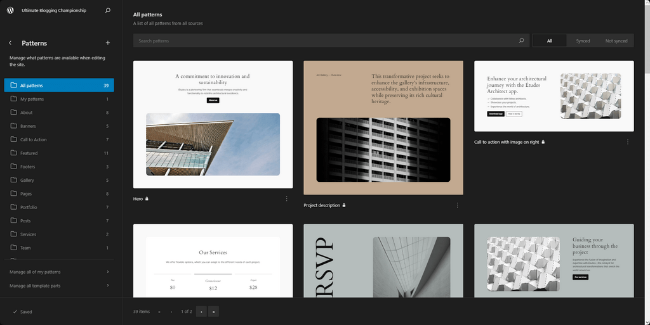Screen dimensions: 650x325
Task: Filter patterns by Not synced
Action: 616,41
